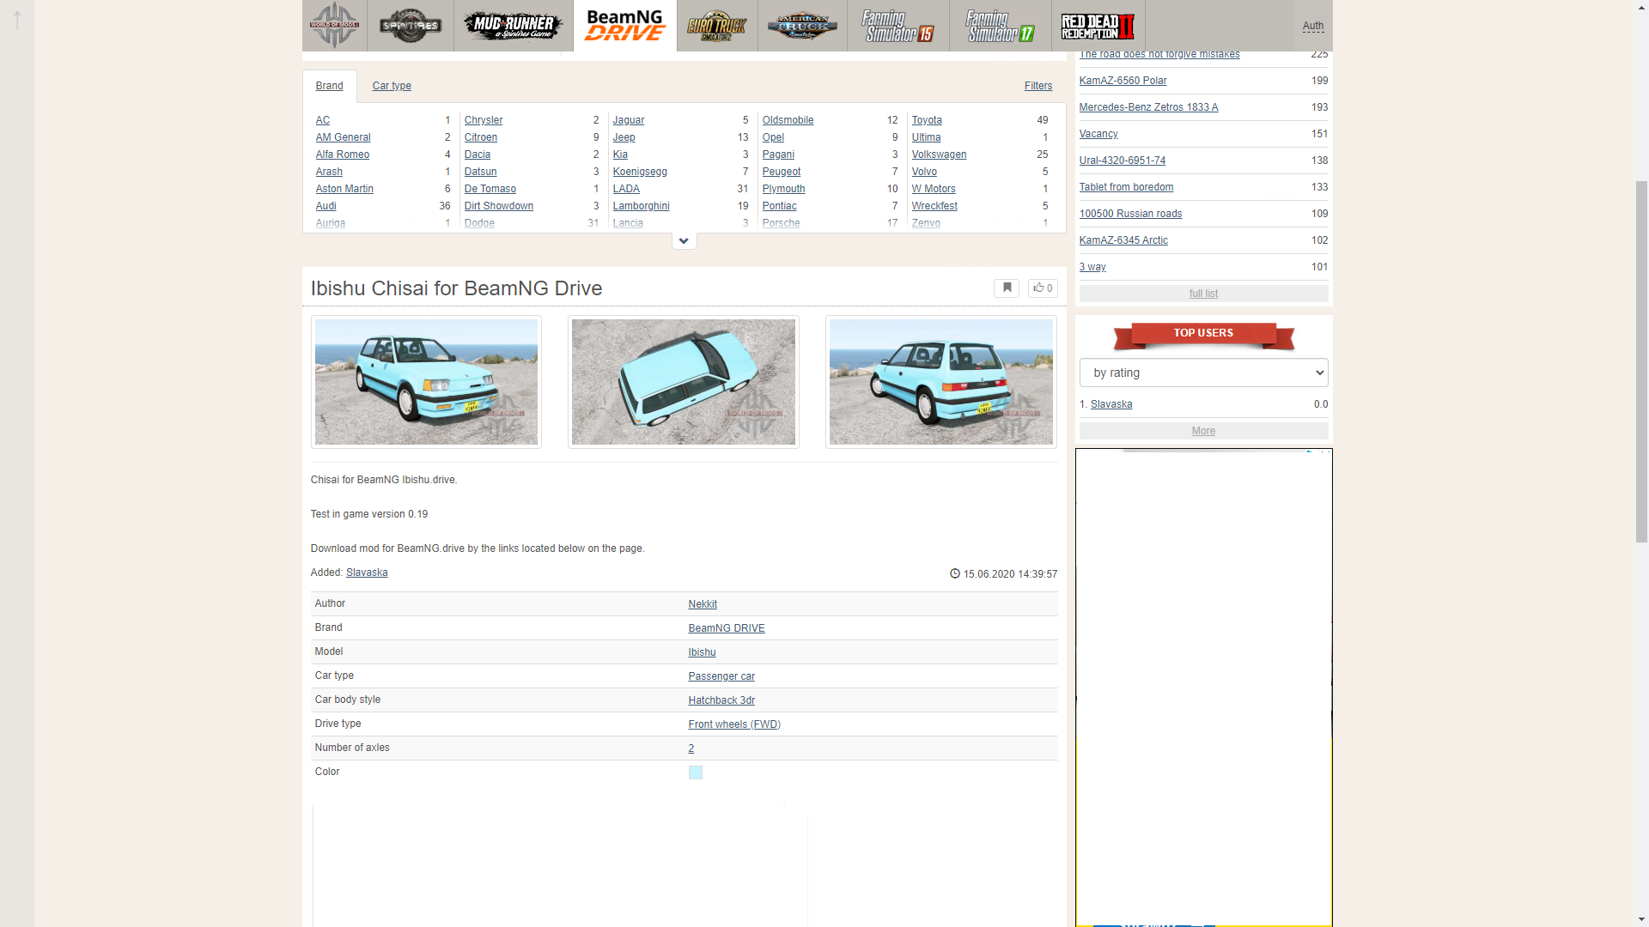Click the light blue color swatch
Viewport: 1649px width, 927px height.
pos(695,772)
